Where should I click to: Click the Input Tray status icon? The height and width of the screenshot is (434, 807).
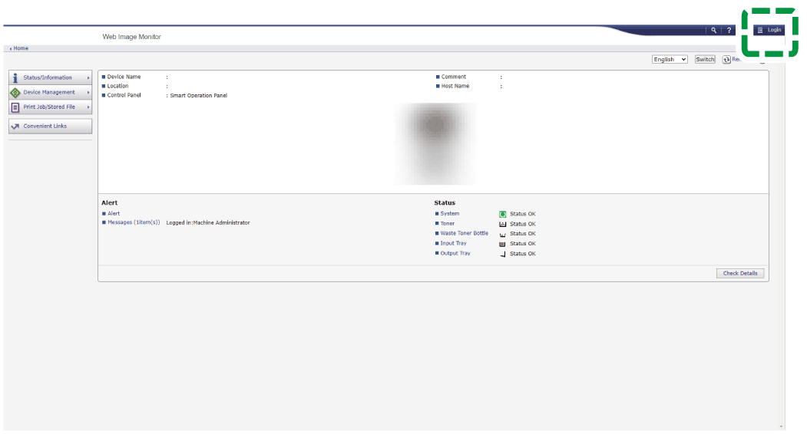pyautogui.click(x=503, y=244)
